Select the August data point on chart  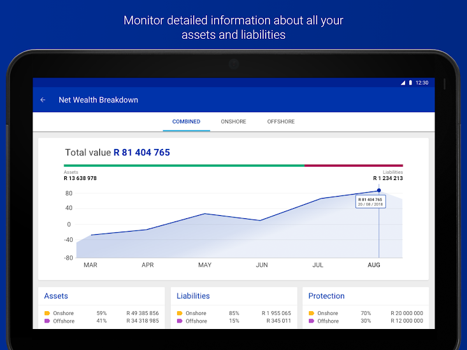[378, 190]
